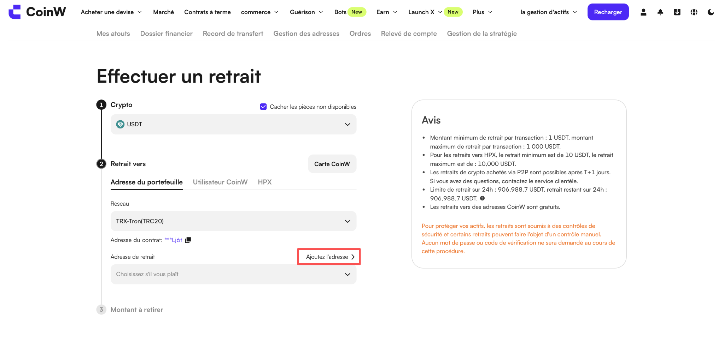Click the Recharger button
Viewport: 724px width, 355px height.
click(x=608, y=12)
